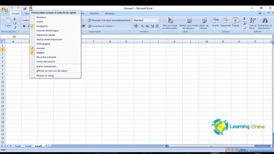Screen dimensions: 274x154
Task: Select Réduire le ruban
Action: [55, 76]
